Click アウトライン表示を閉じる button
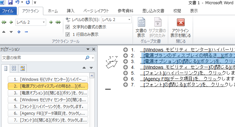 click(x=180, y=27)
